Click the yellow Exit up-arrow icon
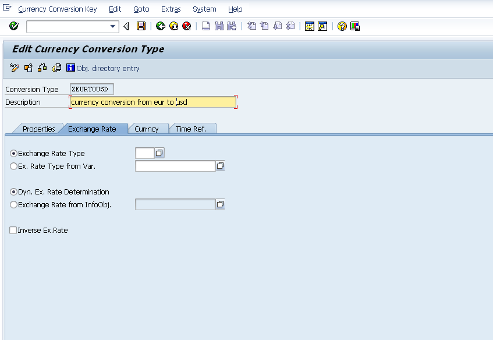Viewport: 493px width, 340px height. [x=173, y=26]
